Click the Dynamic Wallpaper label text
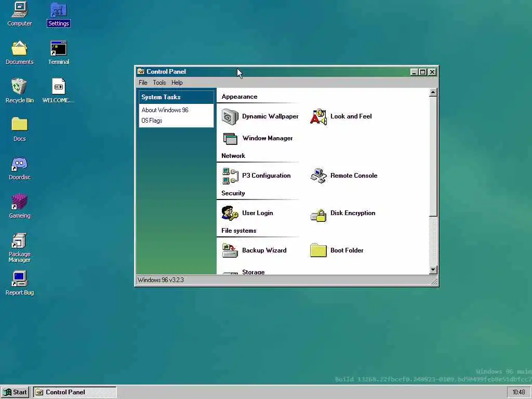The height and width of the screenshot is (399, 532). tap(270, 116)
